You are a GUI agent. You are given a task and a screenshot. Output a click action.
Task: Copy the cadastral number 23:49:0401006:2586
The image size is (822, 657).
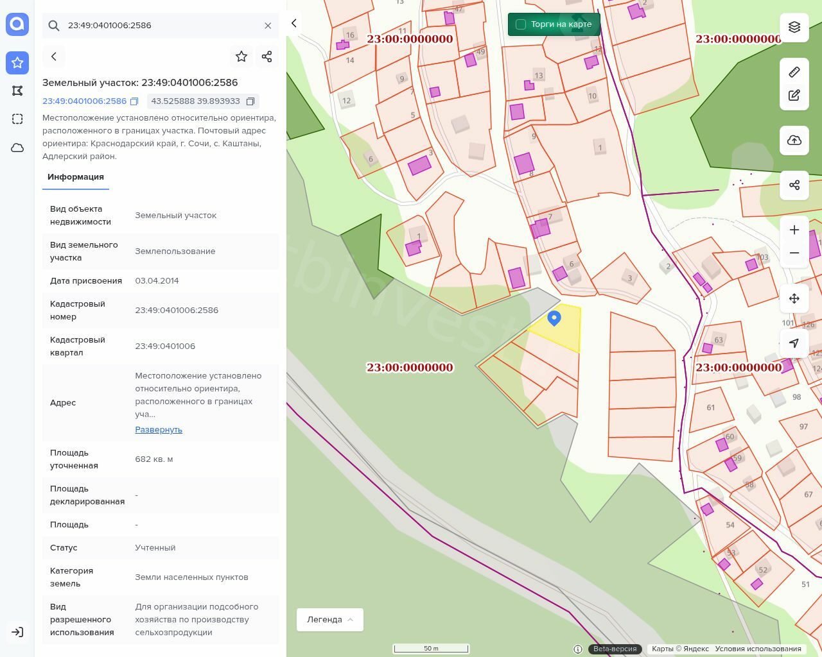point(134,101)
